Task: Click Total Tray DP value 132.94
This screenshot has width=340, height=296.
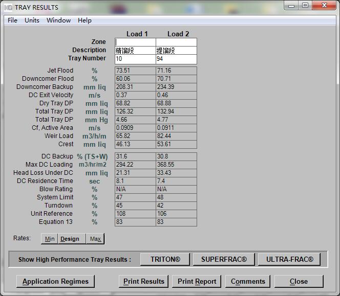Action: click(x=176, y=112)
